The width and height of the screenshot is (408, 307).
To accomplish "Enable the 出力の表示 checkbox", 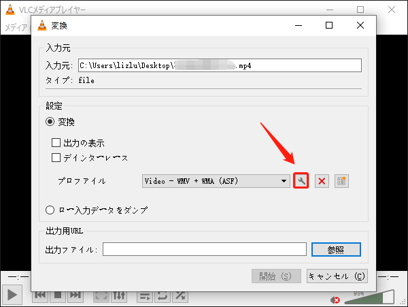I will point(56,143).
